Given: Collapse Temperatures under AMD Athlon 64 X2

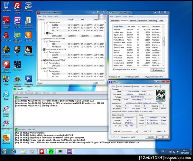Looking at the screenshot, I should pos(44,52).
